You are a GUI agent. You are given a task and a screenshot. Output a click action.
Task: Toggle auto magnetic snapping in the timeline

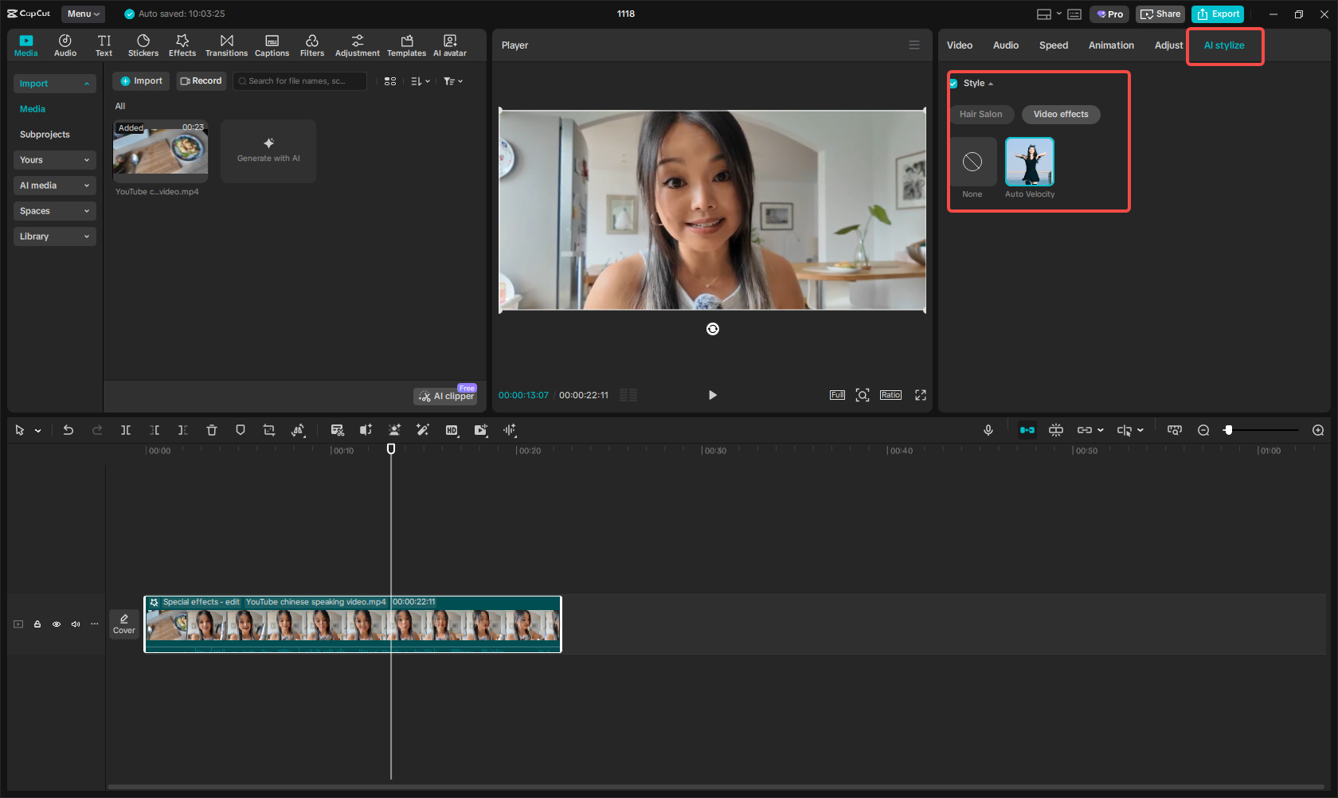point(1027,430)
